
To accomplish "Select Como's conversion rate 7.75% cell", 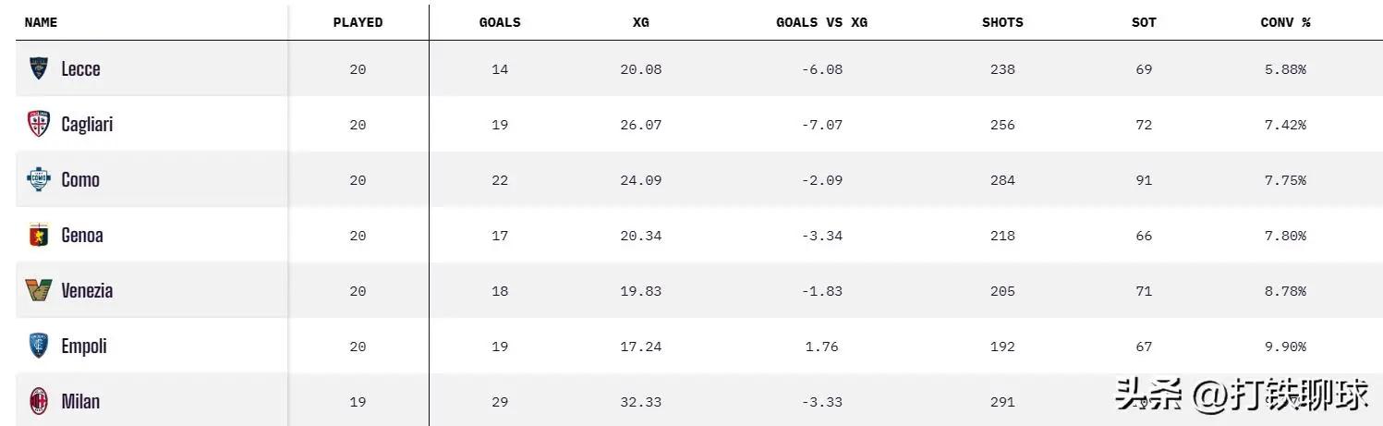I will point(1285,180).
